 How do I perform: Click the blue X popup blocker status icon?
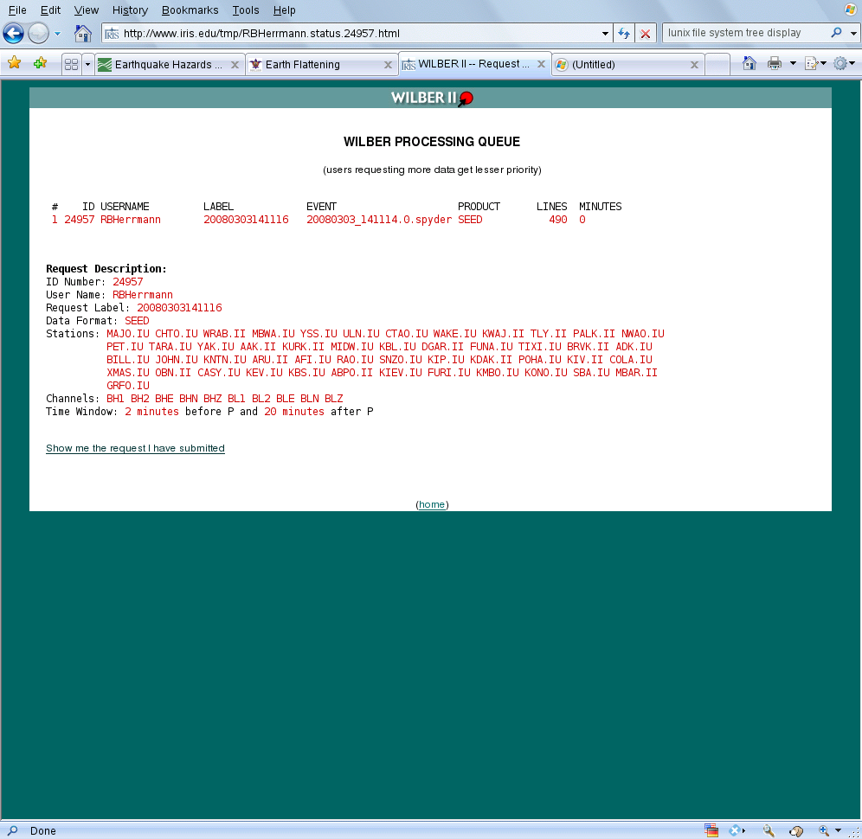[736, 830]
